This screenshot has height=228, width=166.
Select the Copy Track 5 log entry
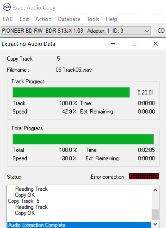tap(24, 201)
